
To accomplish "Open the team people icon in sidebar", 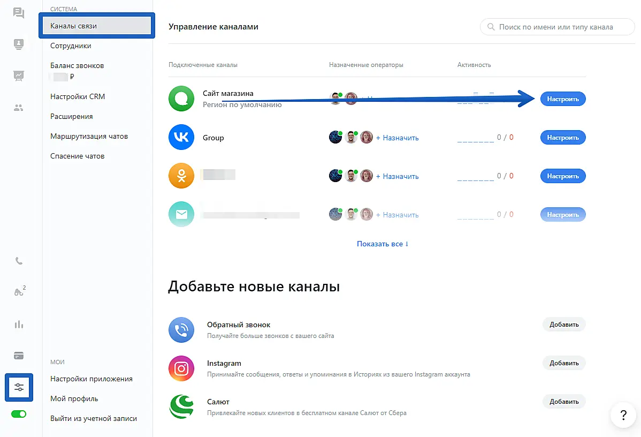I will [x=18, y=108].
